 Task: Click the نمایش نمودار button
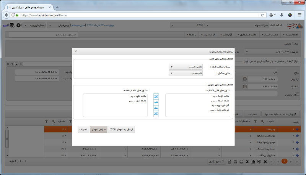(x=99, y=130)
